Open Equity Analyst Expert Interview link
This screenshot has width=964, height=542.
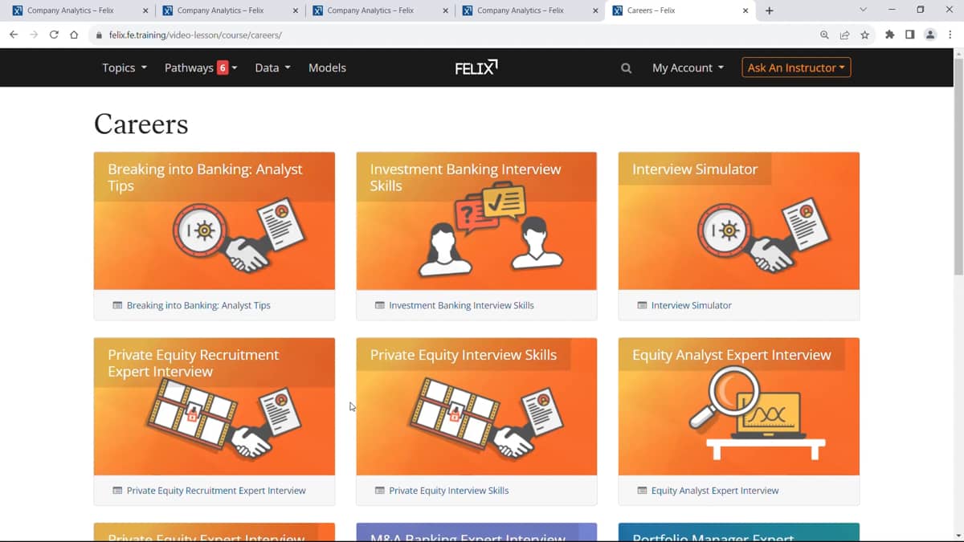point(715,491)
